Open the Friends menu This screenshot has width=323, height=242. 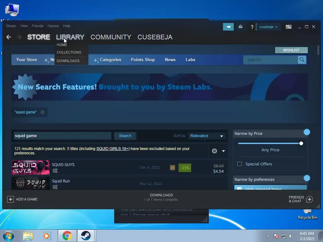(x=38, y=26)
